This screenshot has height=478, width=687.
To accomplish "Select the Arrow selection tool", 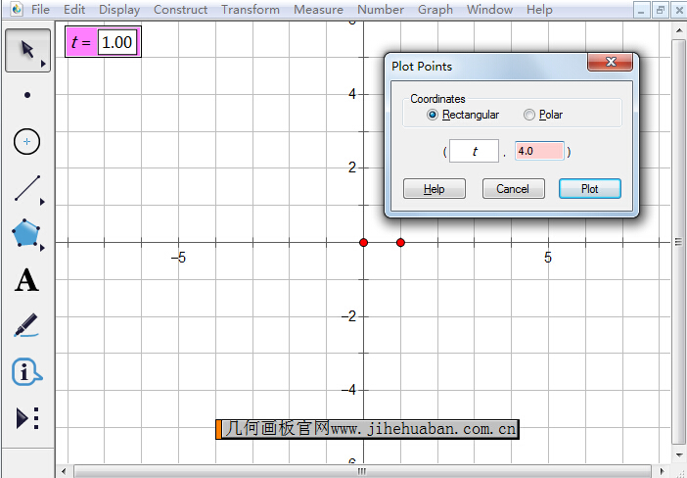I will click(26, 50).
